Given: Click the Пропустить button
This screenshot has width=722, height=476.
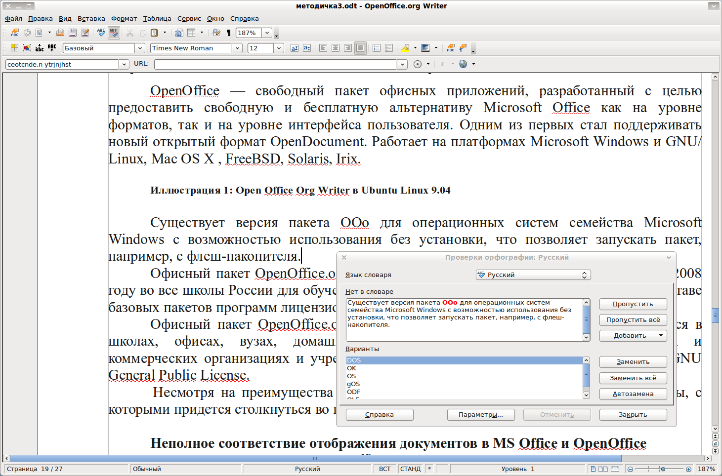Looking at the screenshot, I should click(x=633, y=304).
